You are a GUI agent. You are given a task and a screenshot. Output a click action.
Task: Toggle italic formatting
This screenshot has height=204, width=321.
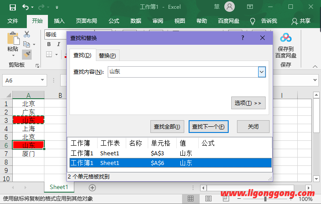58,44
